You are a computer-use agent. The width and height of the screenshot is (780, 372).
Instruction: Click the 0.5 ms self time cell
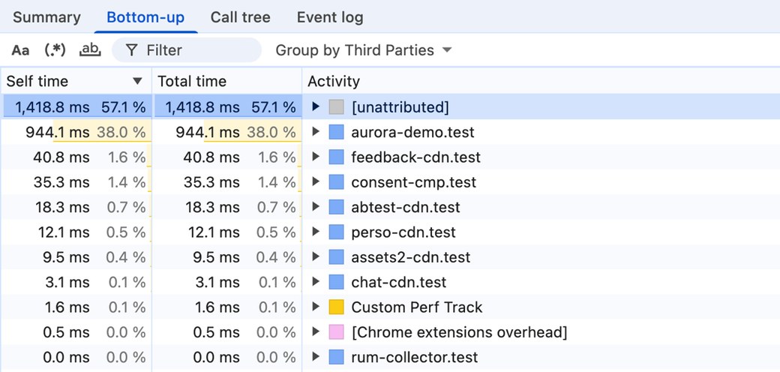pos(76,331)
